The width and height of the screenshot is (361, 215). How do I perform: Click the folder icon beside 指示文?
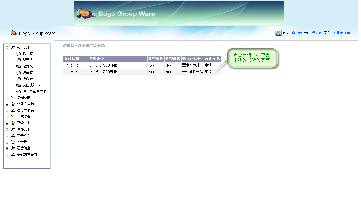tap(18, 54)
